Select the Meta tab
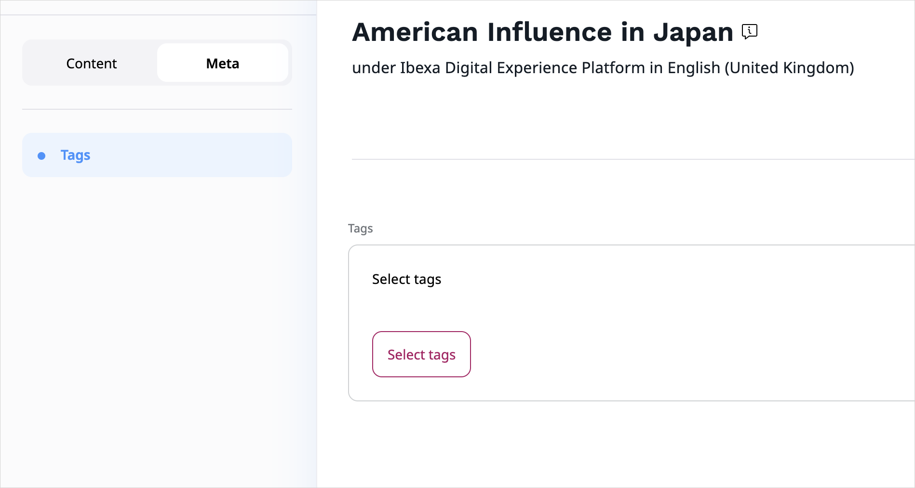This screenshot has width=915, height=488. point(222,64)
